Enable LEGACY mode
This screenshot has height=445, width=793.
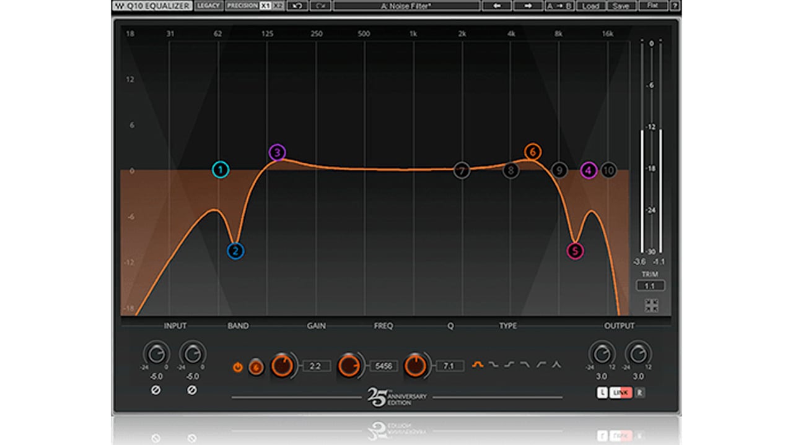pyautogui.click(x=208, y=6)
